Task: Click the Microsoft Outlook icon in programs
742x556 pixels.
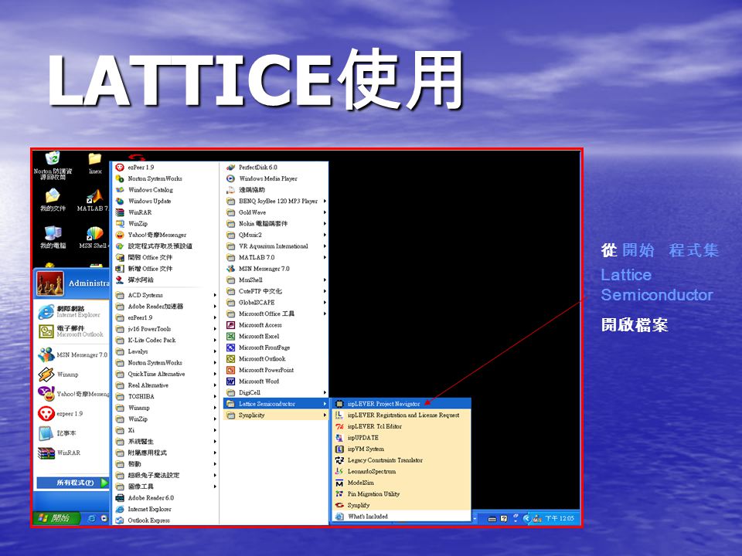Action: (230, 359)
